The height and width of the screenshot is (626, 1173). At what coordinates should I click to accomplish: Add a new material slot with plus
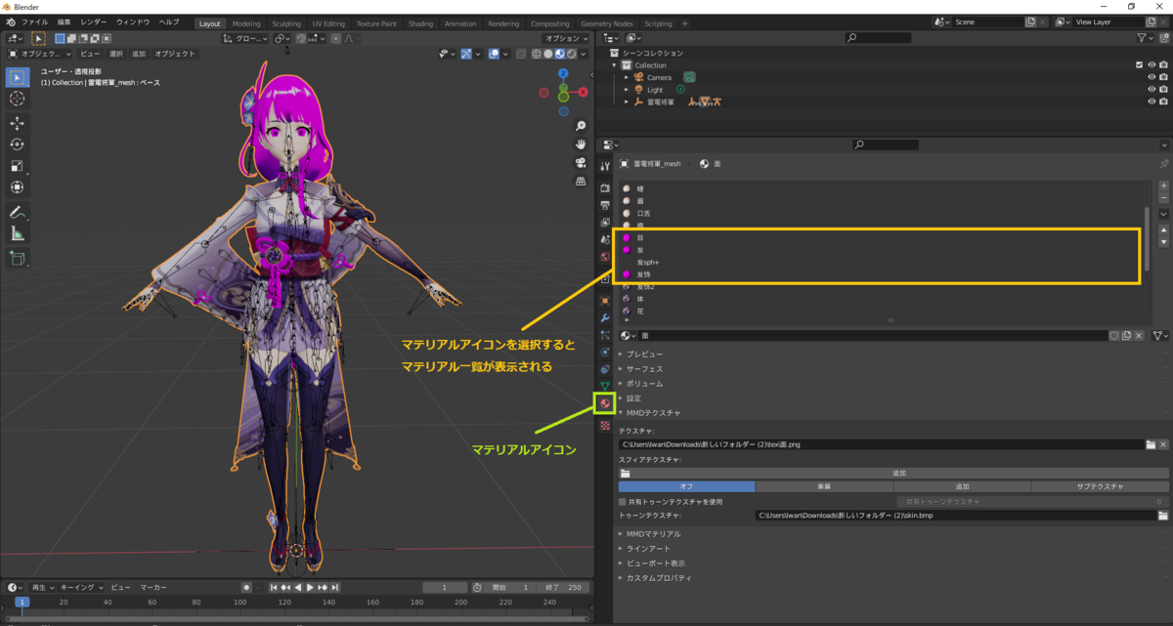[1163, 186]
